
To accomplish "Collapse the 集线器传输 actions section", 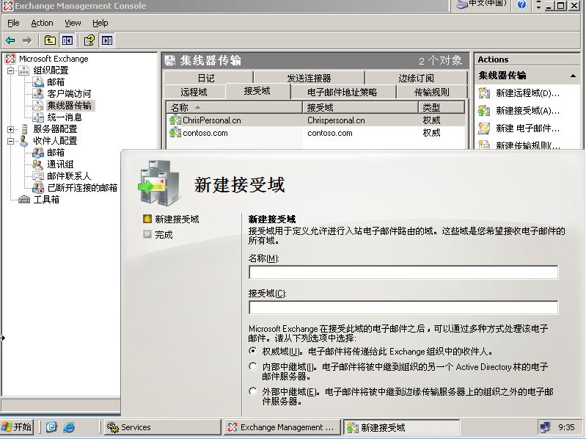I will coord(573,76).
